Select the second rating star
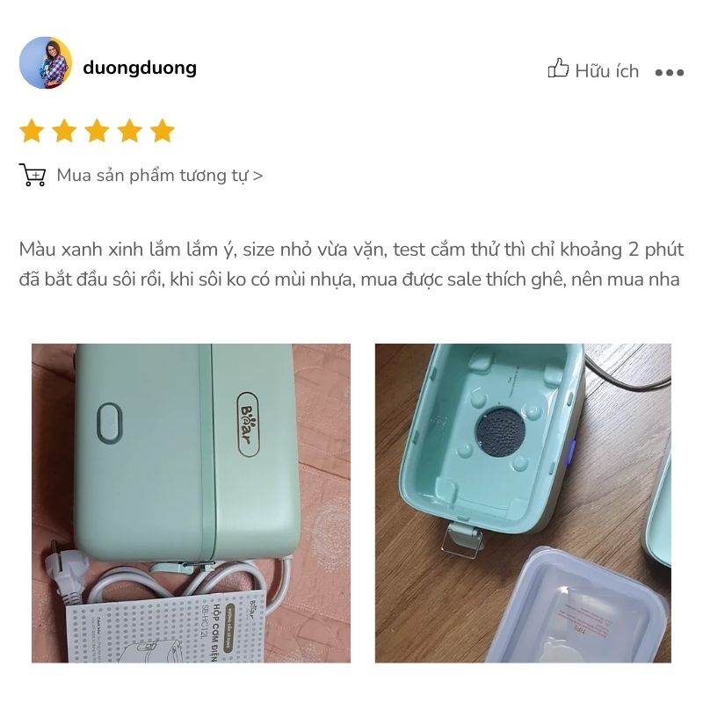The height and width of the screenshot is (703, 703). point(64,130)
